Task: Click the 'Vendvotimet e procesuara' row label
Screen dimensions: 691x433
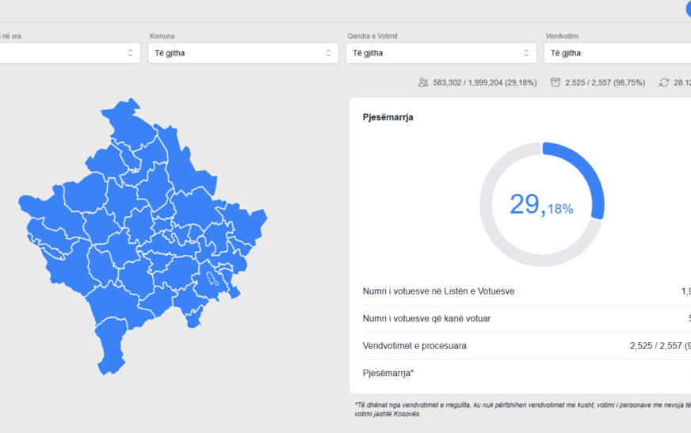Action: pos(414,346)
